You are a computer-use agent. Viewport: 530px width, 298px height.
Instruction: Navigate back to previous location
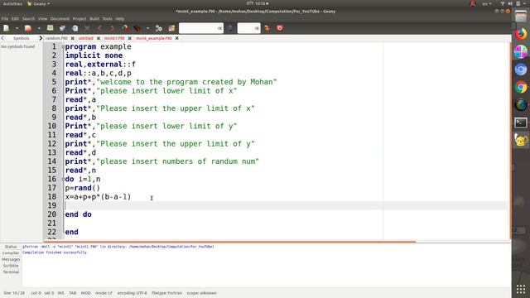[x=99, y=28]
